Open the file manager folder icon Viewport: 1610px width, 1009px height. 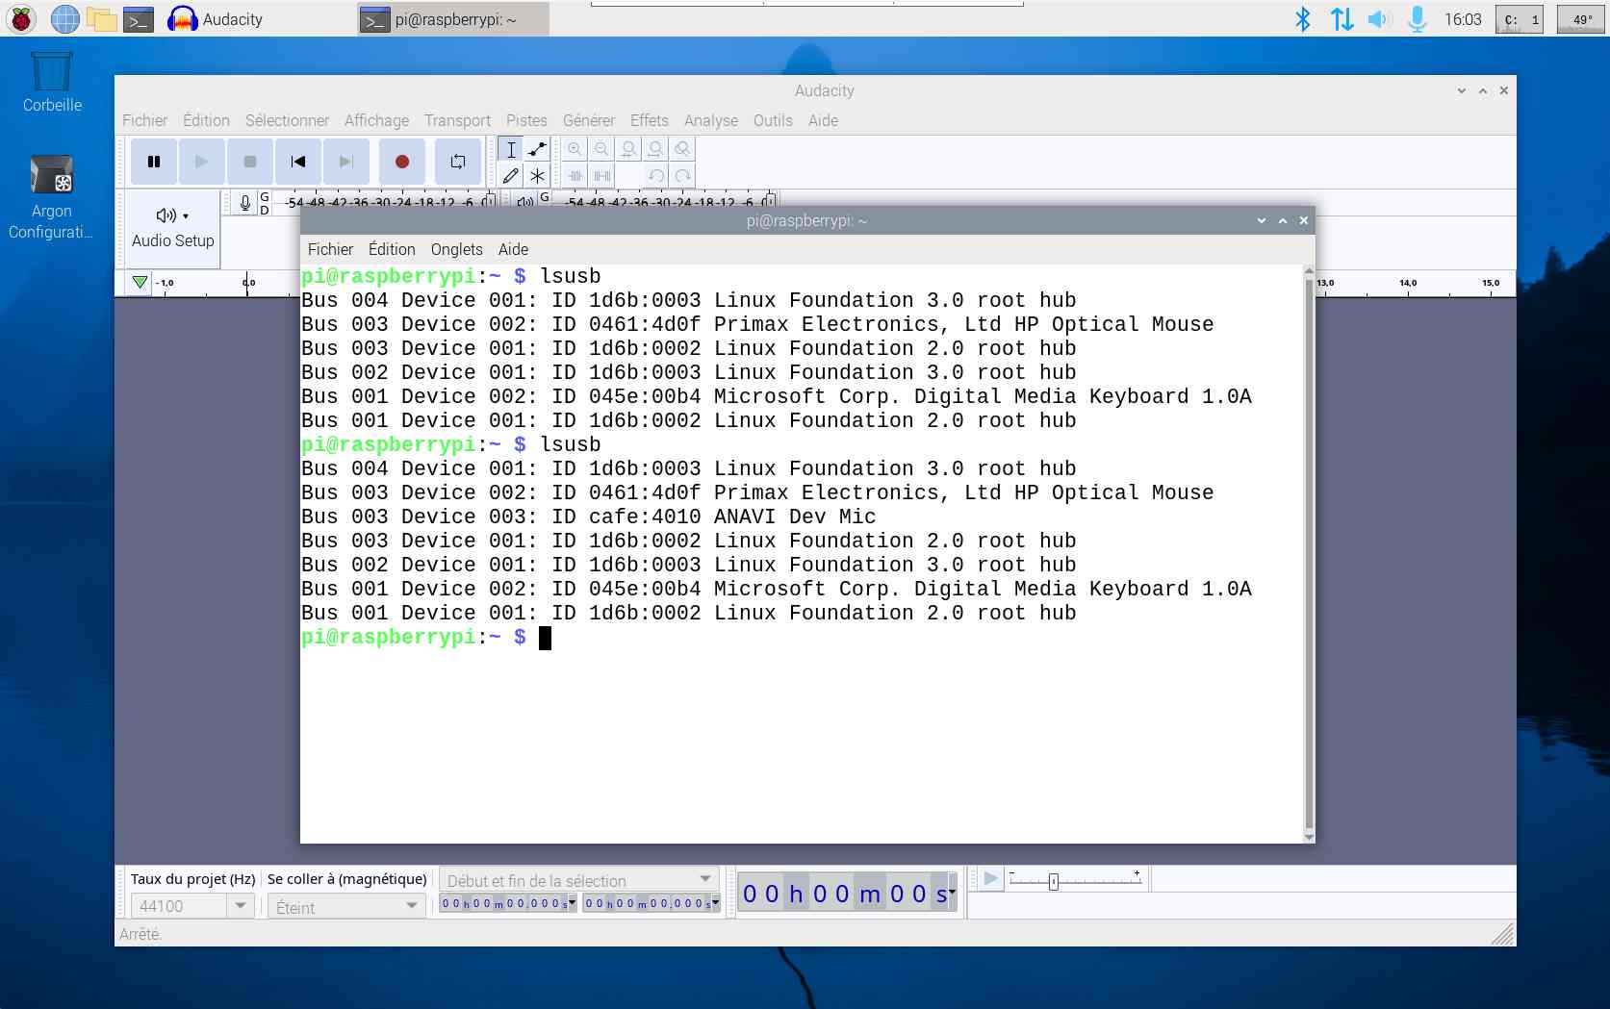click(101, 18)
